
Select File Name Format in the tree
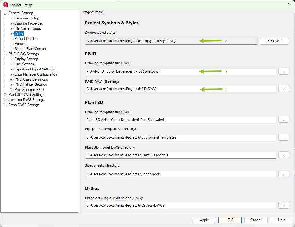[x=28, y=28]
